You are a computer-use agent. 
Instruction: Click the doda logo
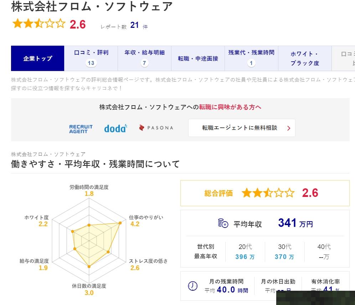point(116,128)
